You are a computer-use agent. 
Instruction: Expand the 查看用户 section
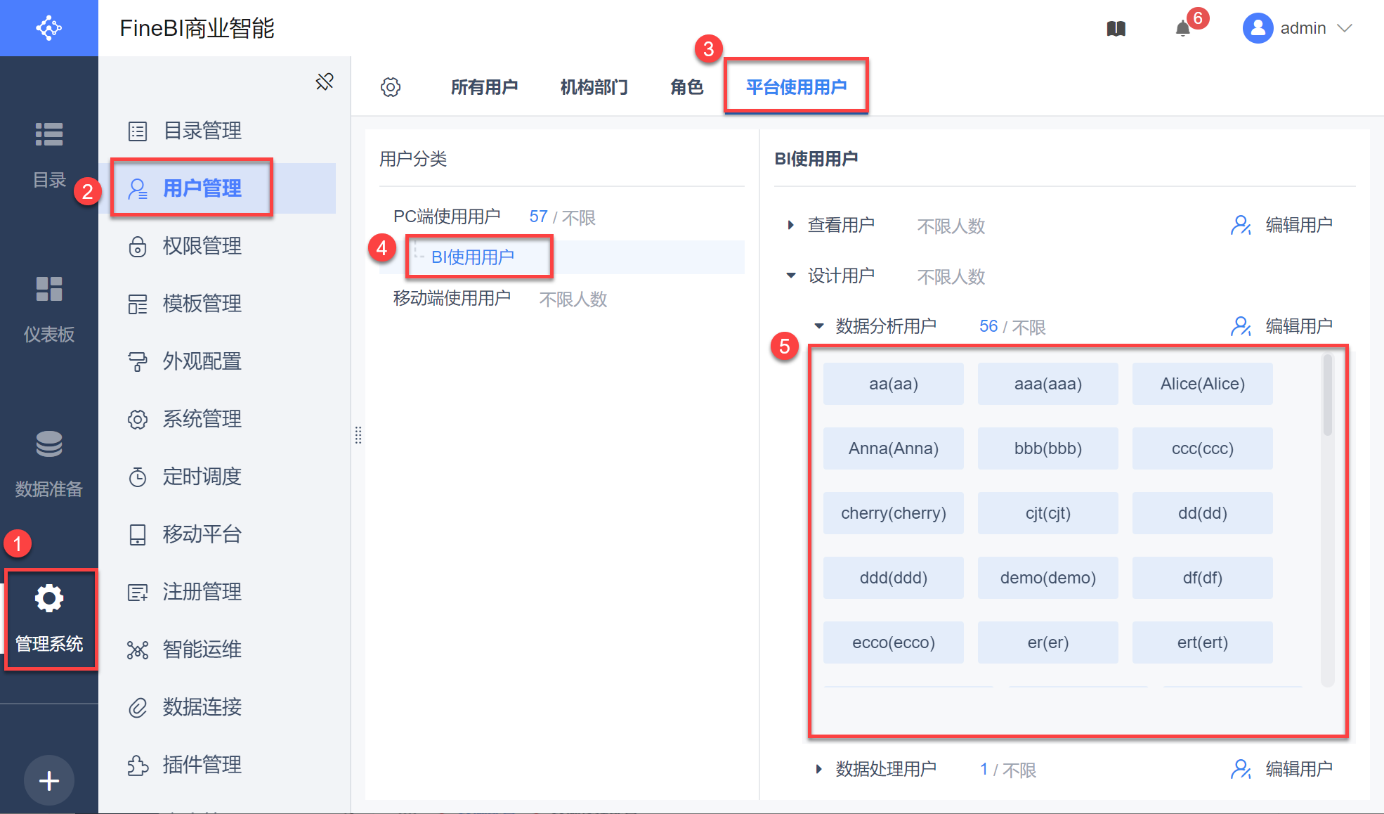(791, 225)
